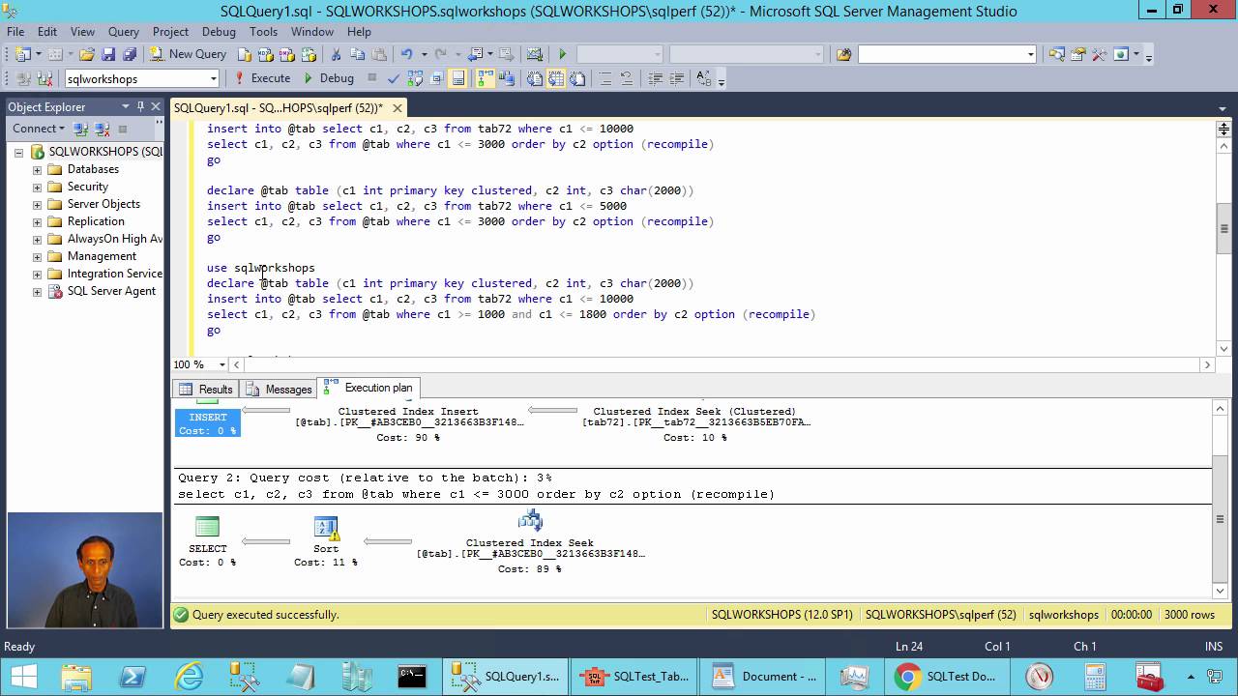Collapse the SQLWORKSHOPS server node
The height and width of the screenshot is (696, 1238).
coord(18,152)
